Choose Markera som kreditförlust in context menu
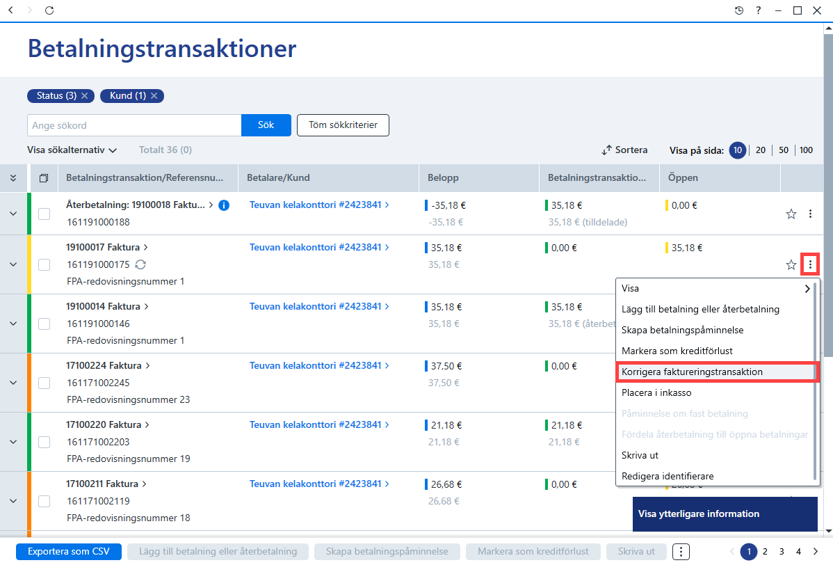833x565 pixels. pyautogui.click(x=715, y=351)
